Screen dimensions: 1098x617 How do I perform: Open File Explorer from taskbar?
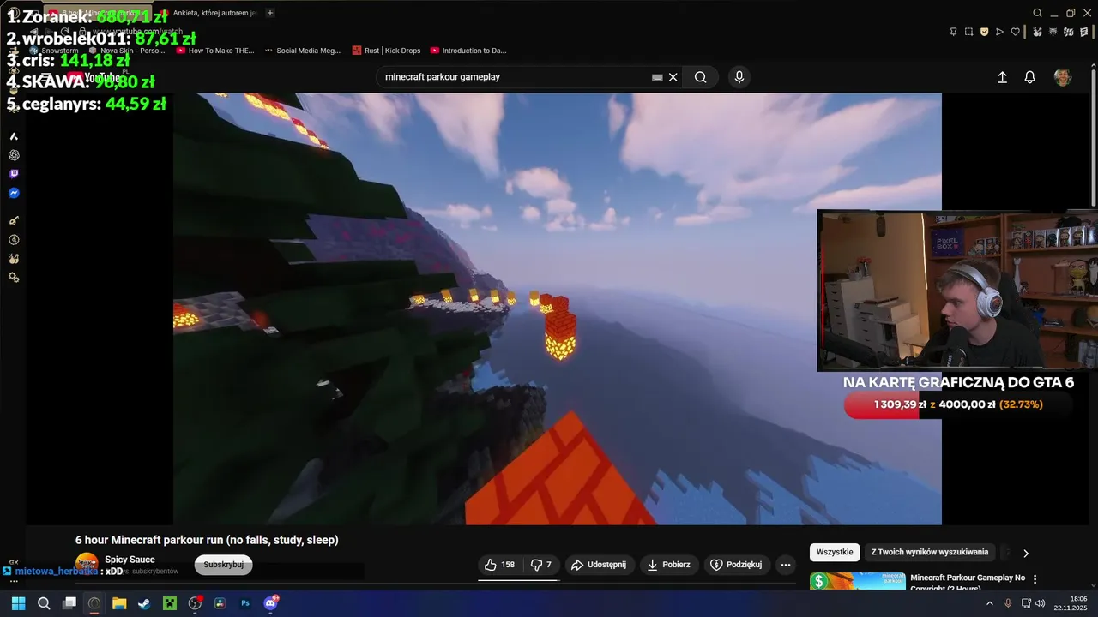[x=119, y=603]
